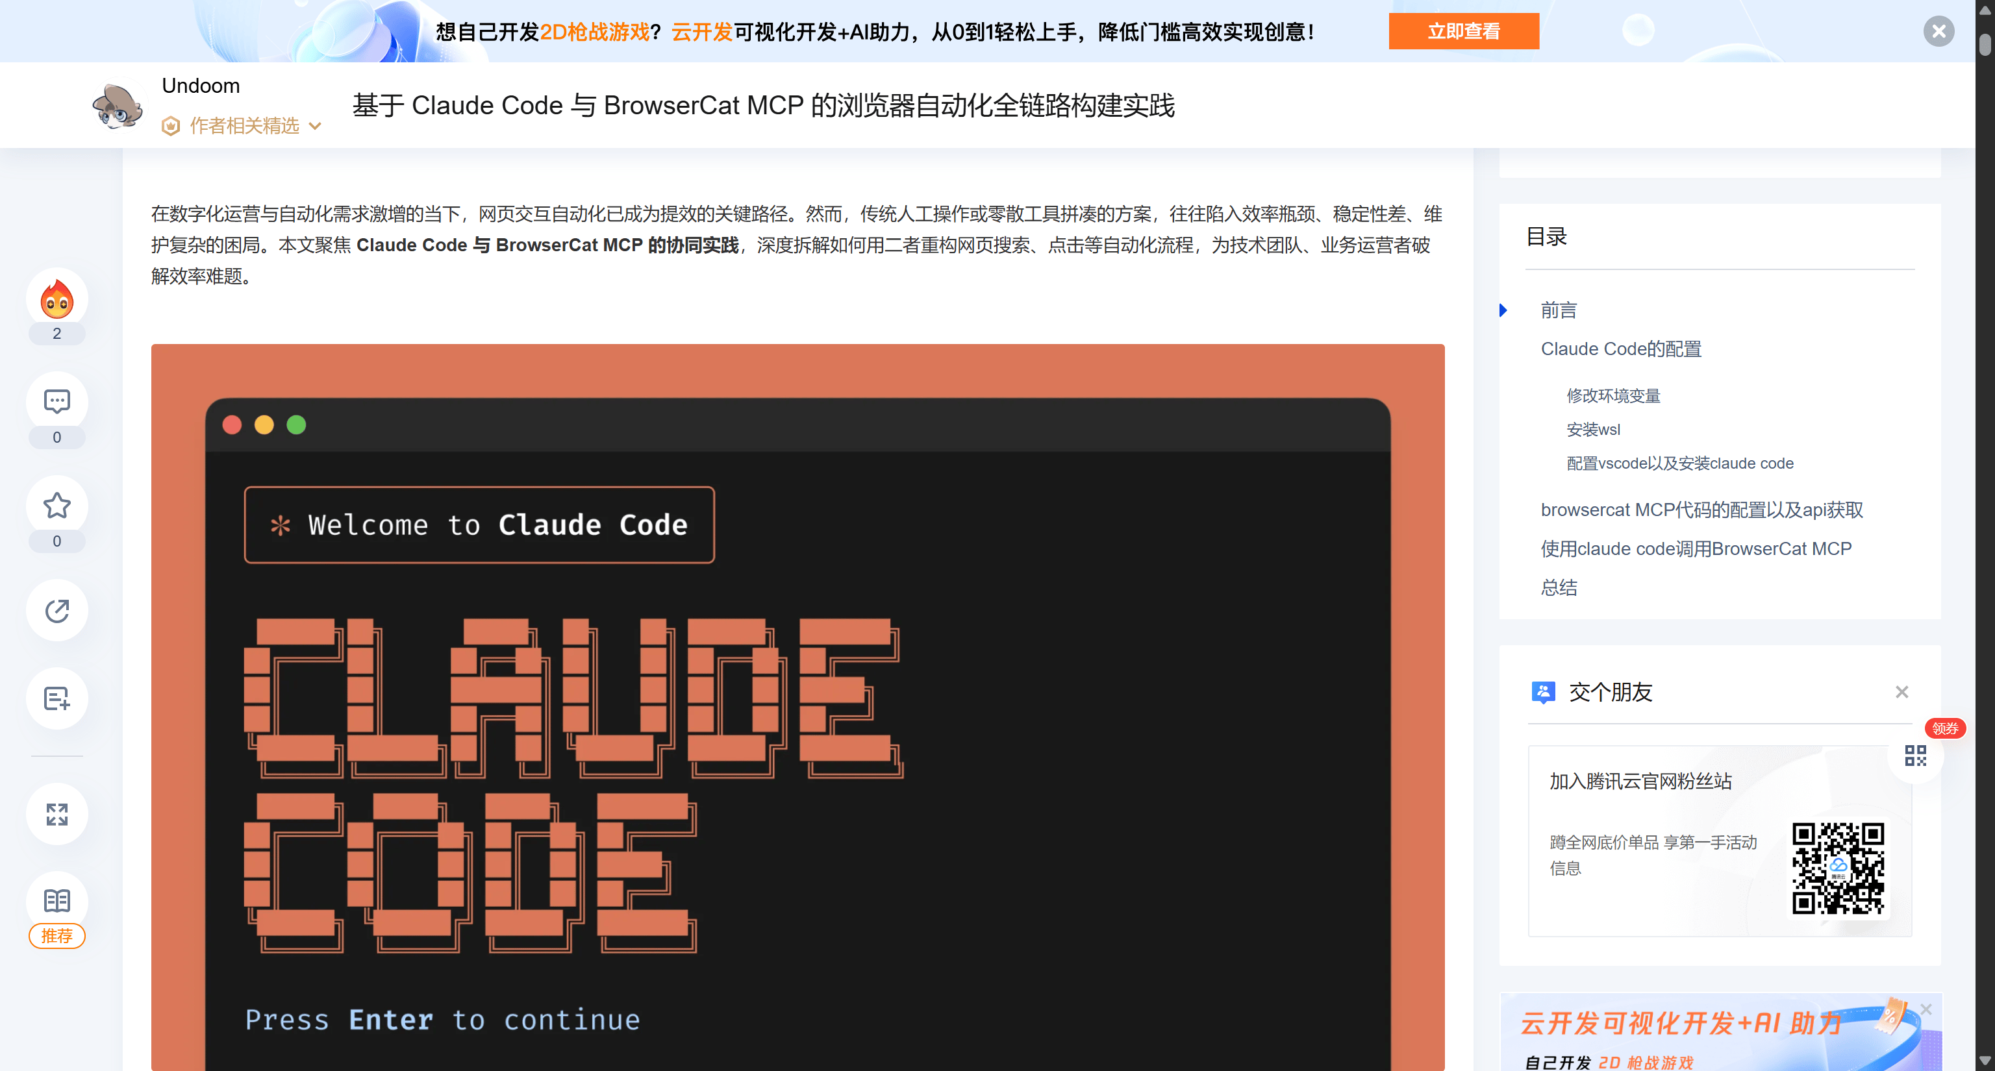This screenshot has width=1995, height=1071.
Task: Navigate to 总结 section
Action: (x=1558, y=587)
